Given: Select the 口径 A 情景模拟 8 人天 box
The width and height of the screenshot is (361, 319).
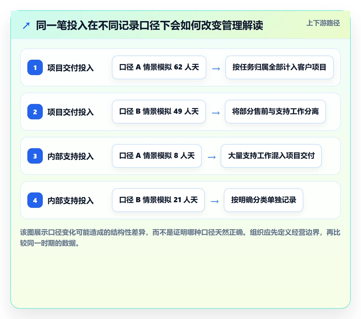Looking at the screenshot, I should point(157,156).
